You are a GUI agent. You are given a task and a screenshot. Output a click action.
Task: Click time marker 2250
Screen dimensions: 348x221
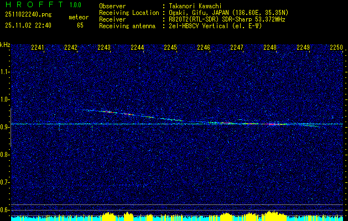336,48
